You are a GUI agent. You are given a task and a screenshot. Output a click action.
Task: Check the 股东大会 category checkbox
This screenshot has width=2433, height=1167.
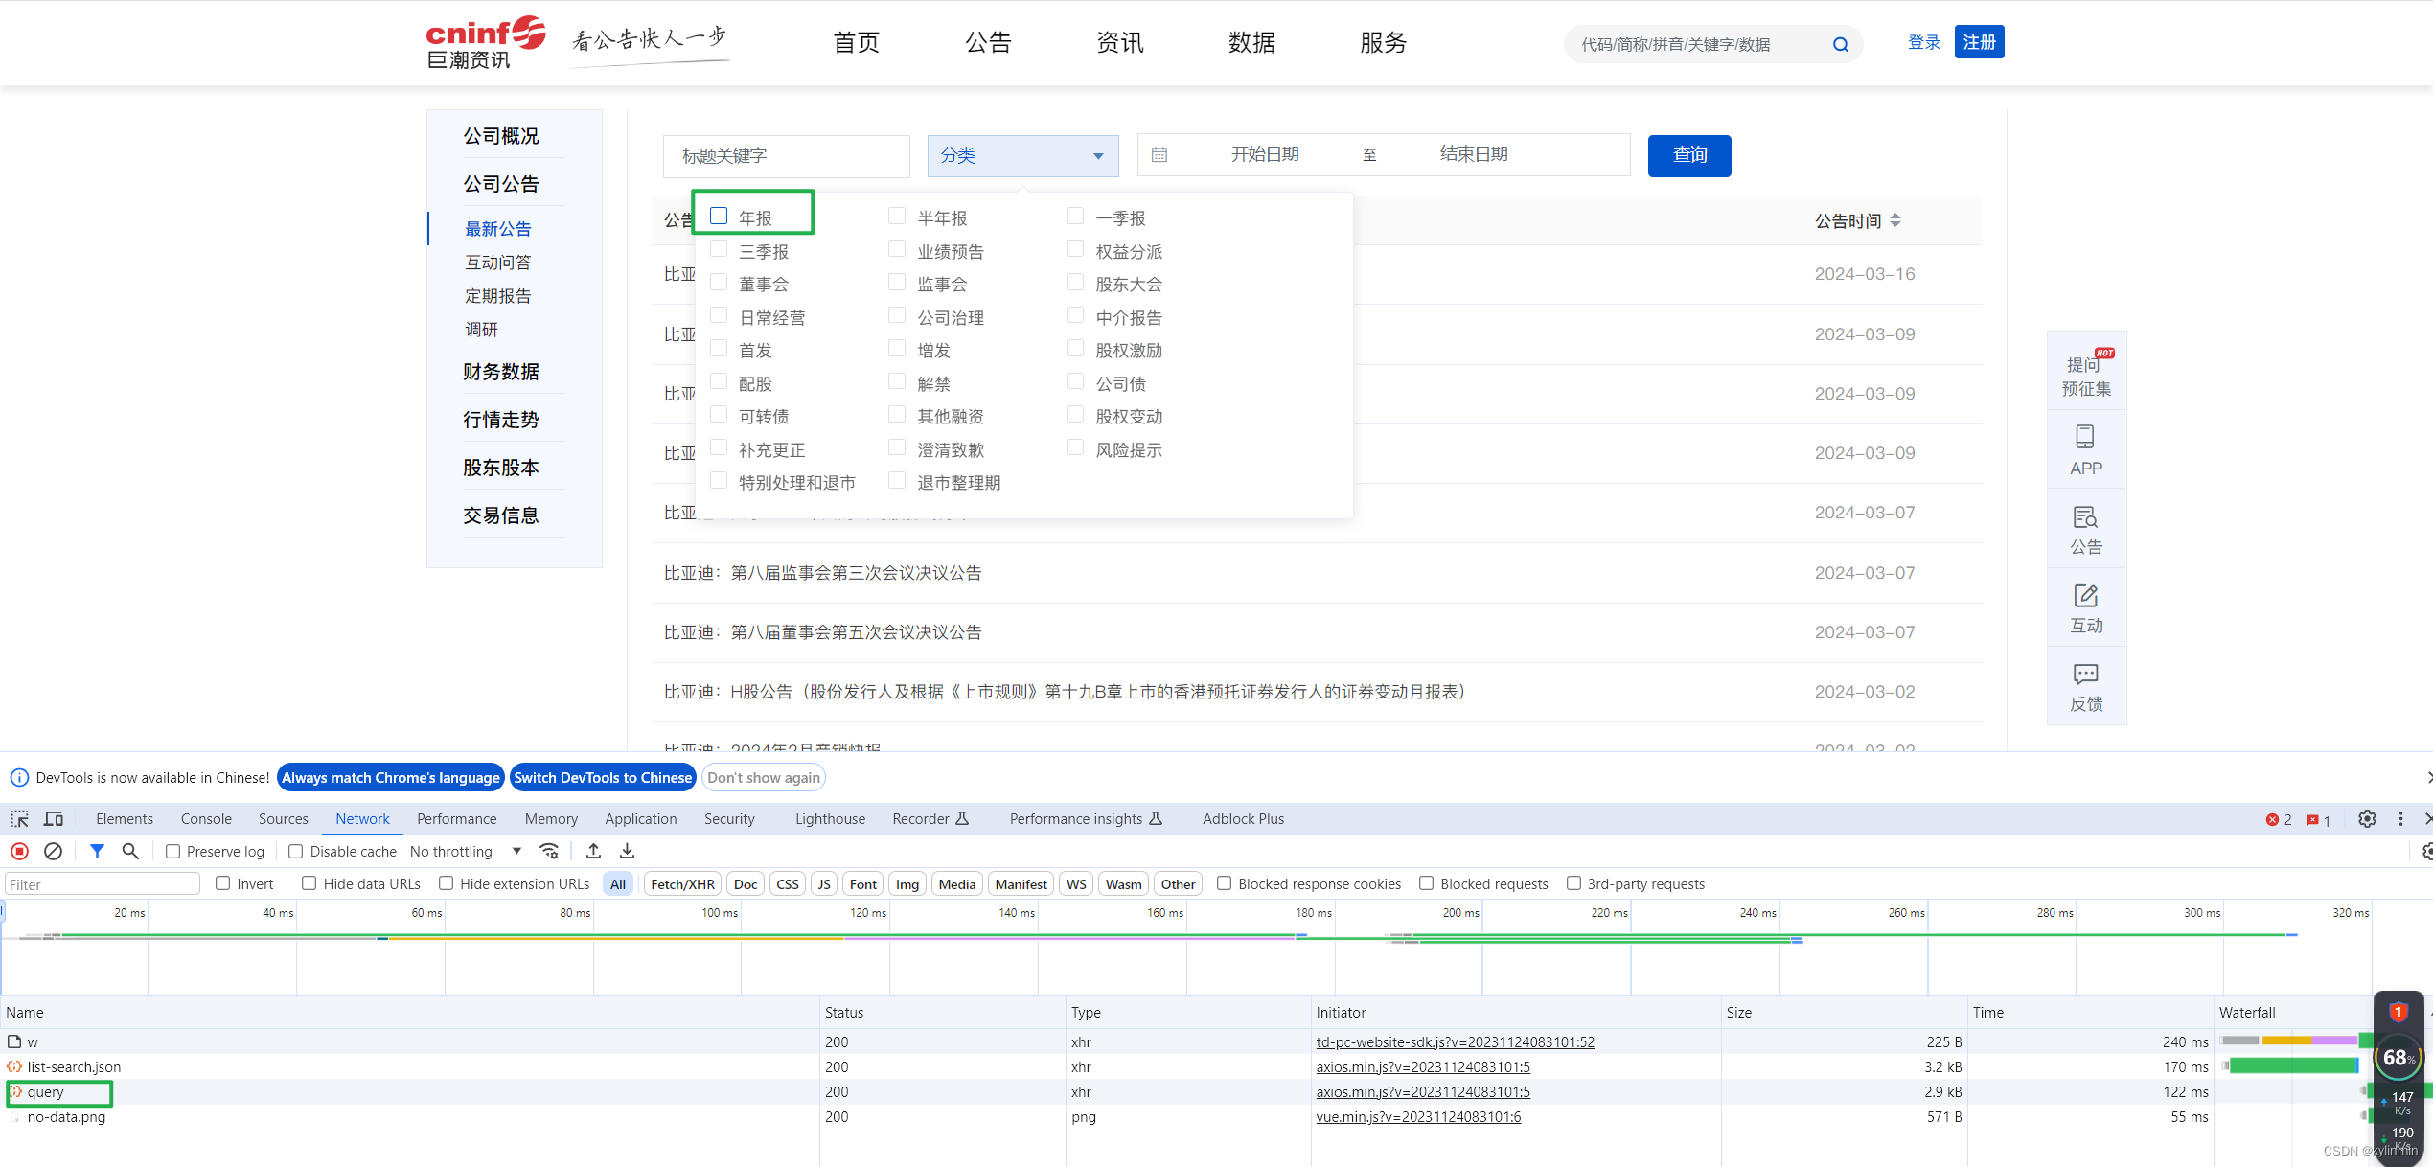click(1075, 283)
